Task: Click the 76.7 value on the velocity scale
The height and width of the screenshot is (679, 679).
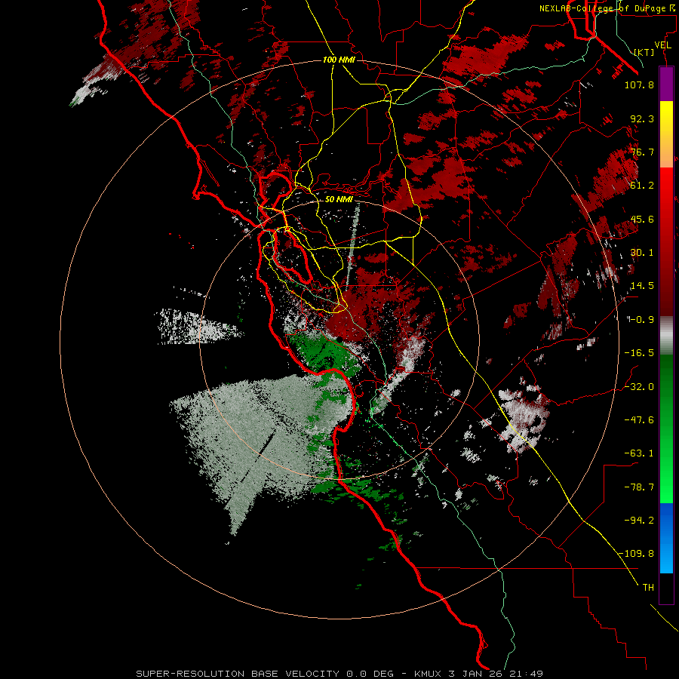Action: coord(642,152)
